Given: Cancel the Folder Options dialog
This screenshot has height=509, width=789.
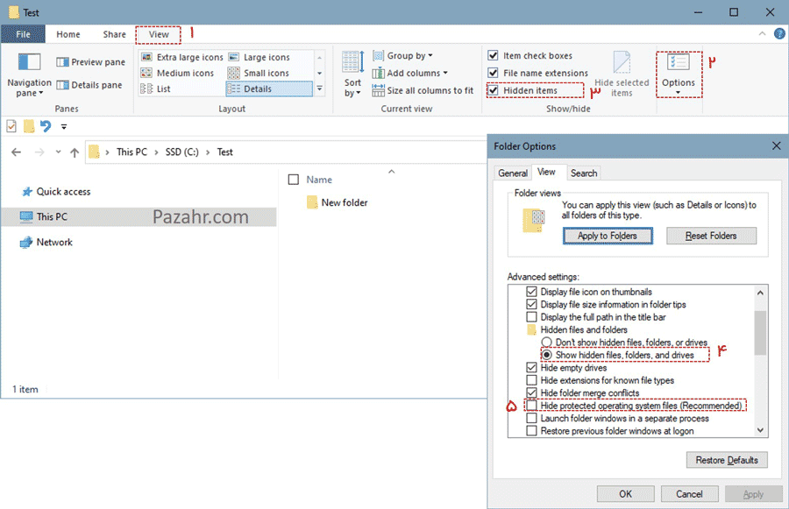Looking at the screenshot, I should click(x=689, y=494).
